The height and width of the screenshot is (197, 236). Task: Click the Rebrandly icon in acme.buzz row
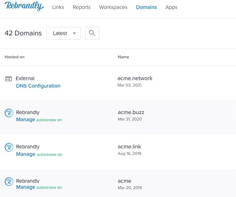tap(9, 113)
